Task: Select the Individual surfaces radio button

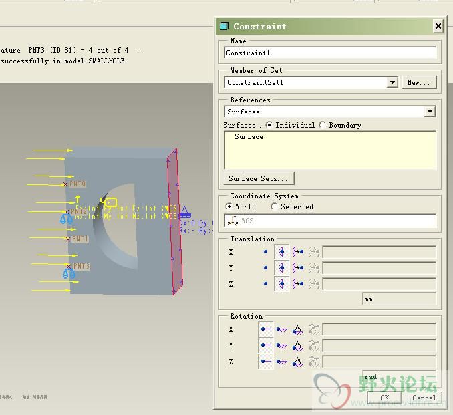Action: [269, 125]
